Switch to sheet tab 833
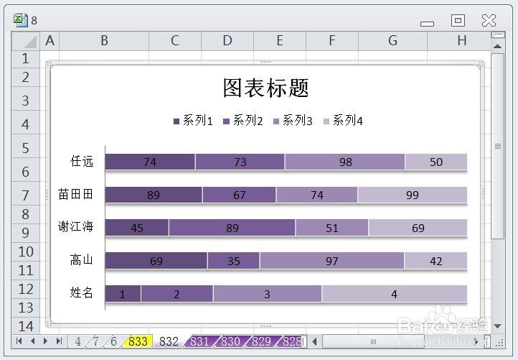 tap(138, 341)
